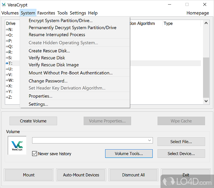Click the drive icon next to S:
Viewport: 214px width, 188px height.
[x=7, y=57]
